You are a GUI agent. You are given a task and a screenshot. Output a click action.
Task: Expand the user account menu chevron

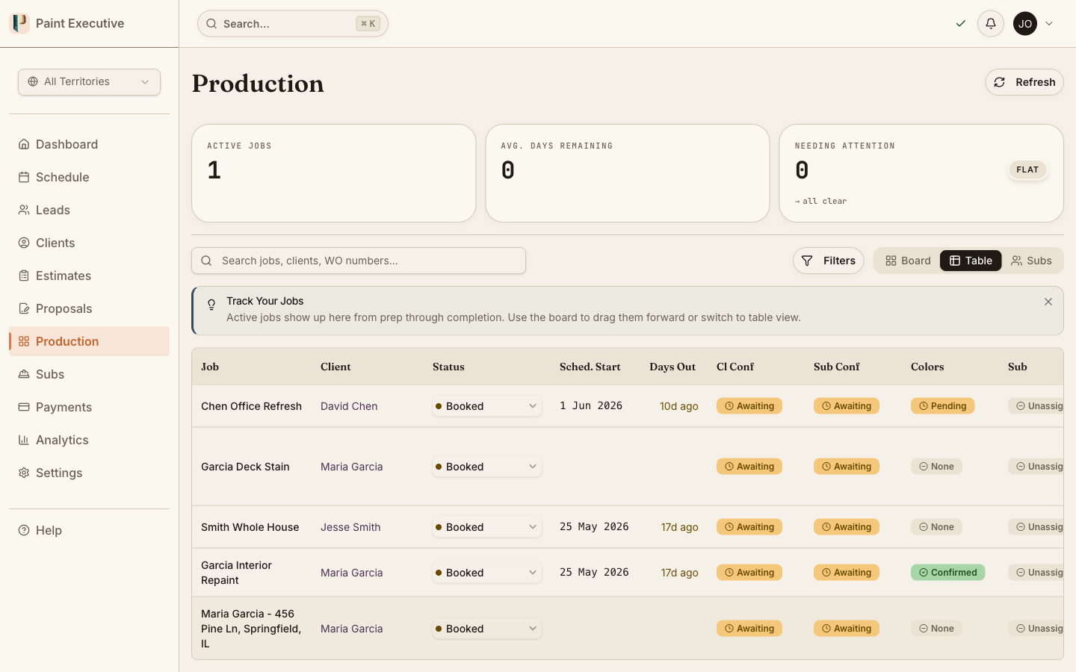pyautogui.click(x=1049, y=24)
